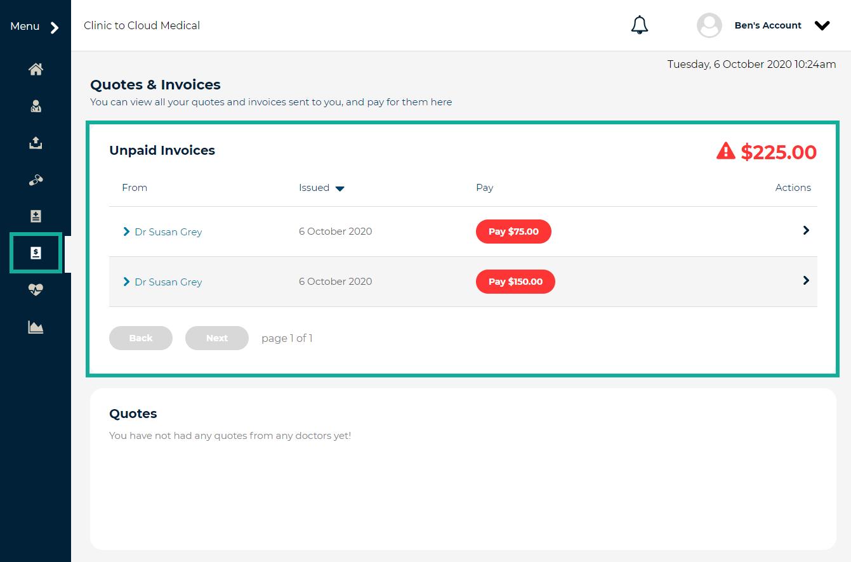Viewport: 851px width, 562px height.
Task: Click the Quotes heading
Action: tap(133, 414)
